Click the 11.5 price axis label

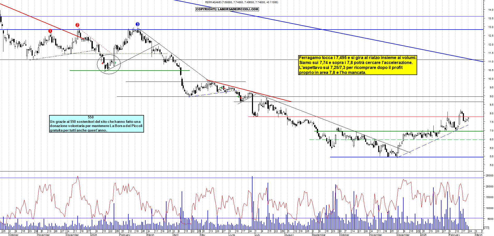[x=491, y=53]
